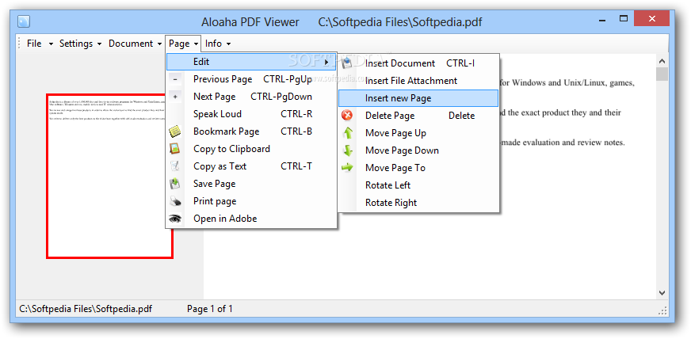Click the page 1 thumbnail
691x339 pixels.
point(109,176)
